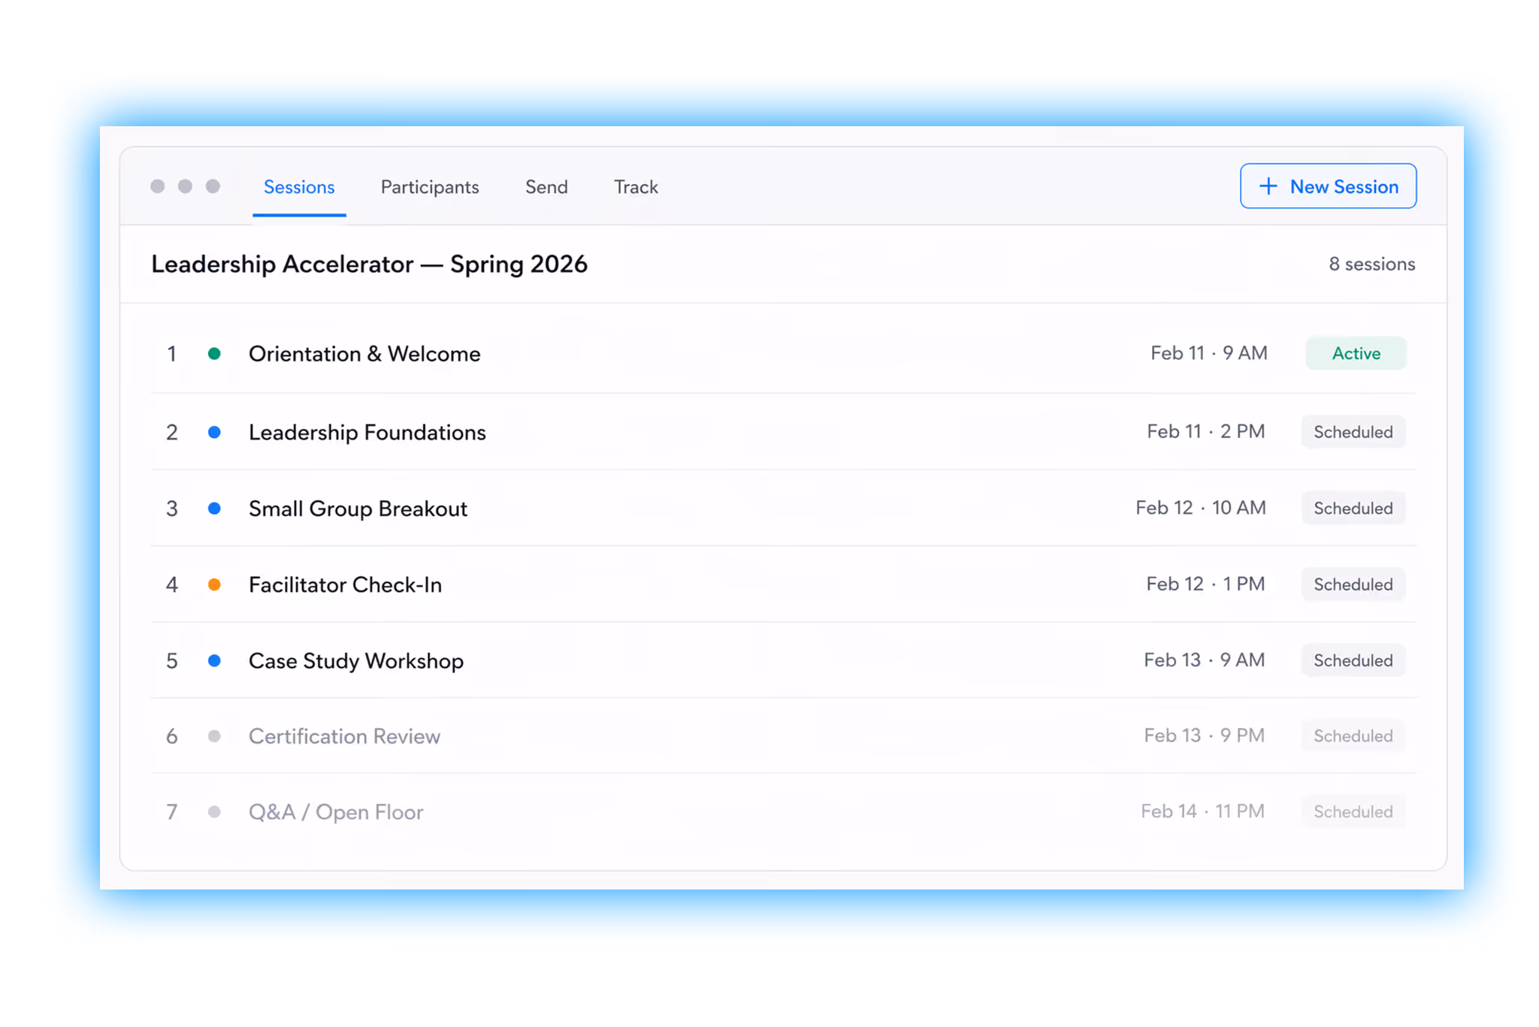Screen dimensions: 1539x1027
Task: Click the Active status badge
Action: point(1356,353)
